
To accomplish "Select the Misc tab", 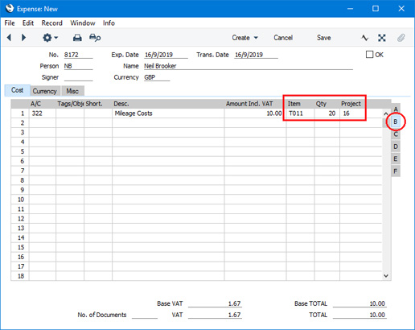I will 72,91.
